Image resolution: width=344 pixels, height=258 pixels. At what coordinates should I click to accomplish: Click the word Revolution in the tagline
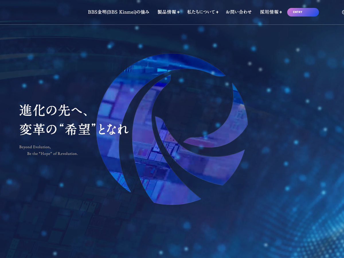[x=68, y=154]
